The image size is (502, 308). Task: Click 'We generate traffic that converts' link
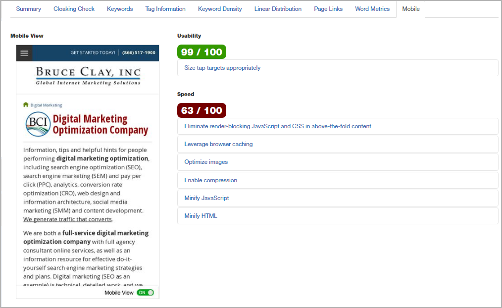tap(67, 219)
